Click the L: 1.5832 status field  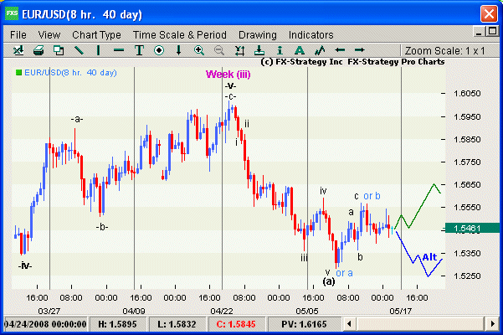tap(177, 324)
